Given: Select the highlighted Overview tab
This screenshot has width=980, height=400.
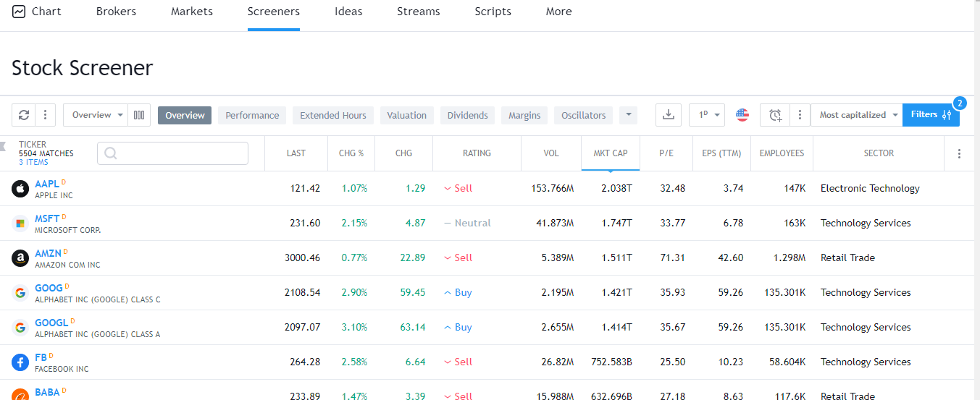Looking at the screenshot, I should click(x=185, y=115).
